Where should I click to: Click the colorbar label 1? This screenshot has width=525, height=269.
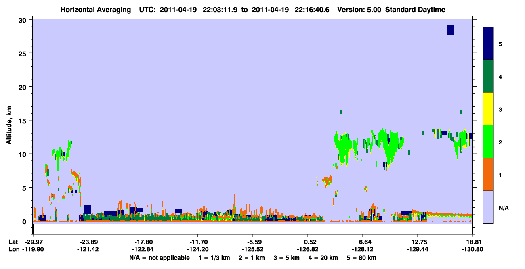[500, 175]
